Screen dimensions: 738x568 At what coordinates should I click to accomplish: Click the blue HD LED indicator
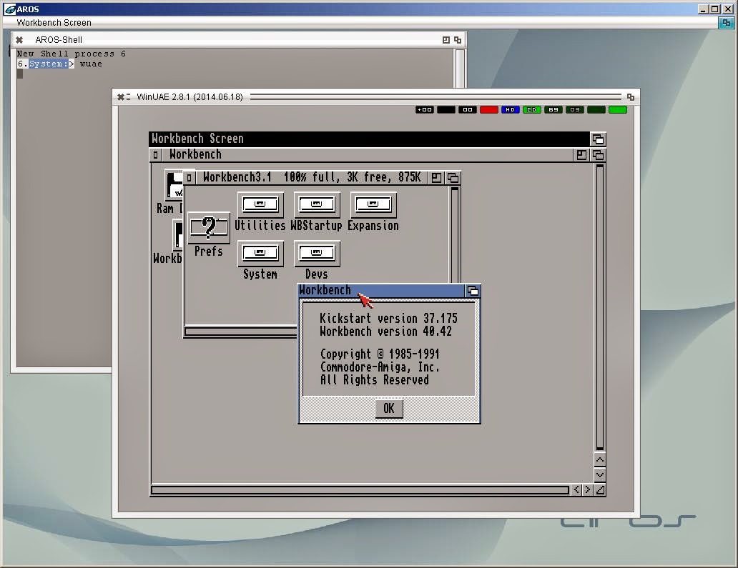510,109
